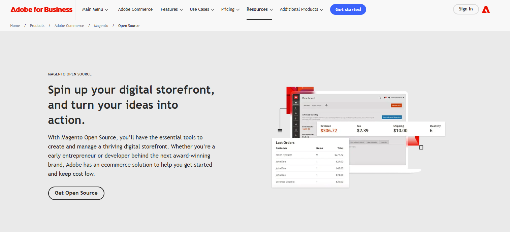Open the Pricing dropdown
This screenshot has width=510, height=232.
230,9
